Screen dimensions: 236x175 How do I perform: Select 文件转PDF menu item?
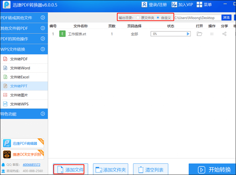click(x=24, y=59)
